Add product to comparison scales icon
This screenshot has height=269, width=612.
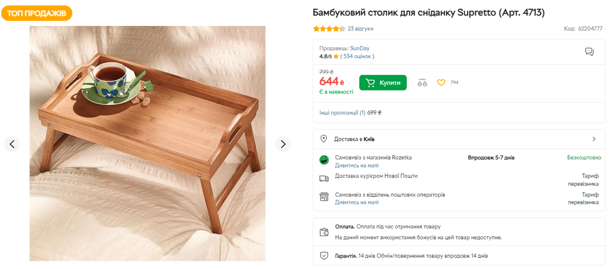(x=422, y=83)
